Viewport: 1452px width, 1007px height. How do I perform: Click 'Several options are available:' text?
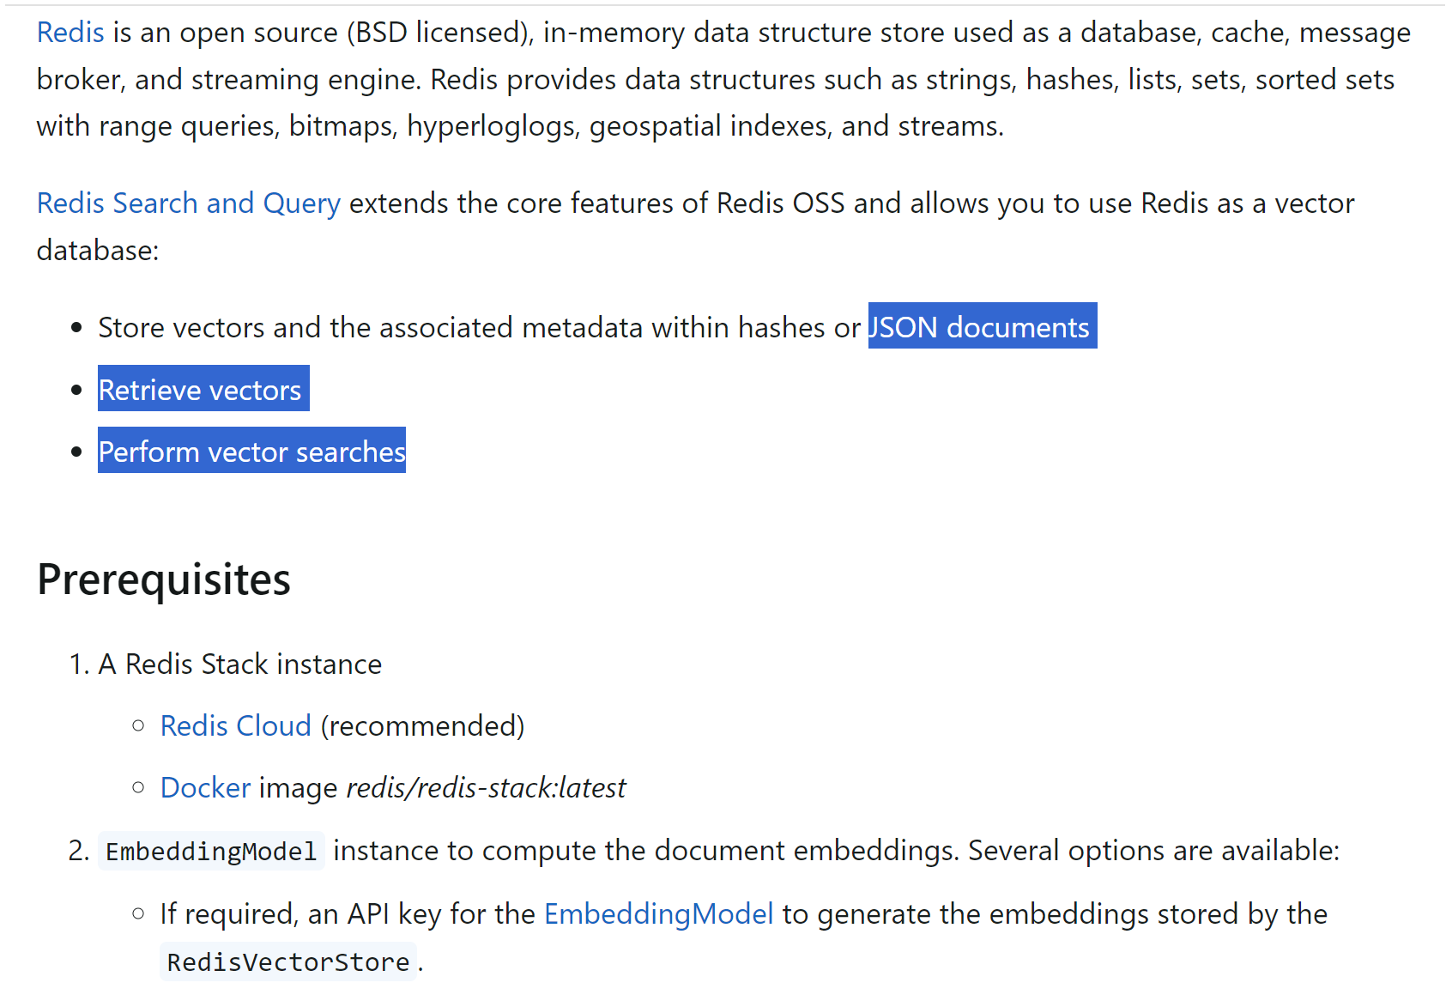(1153, 851)
